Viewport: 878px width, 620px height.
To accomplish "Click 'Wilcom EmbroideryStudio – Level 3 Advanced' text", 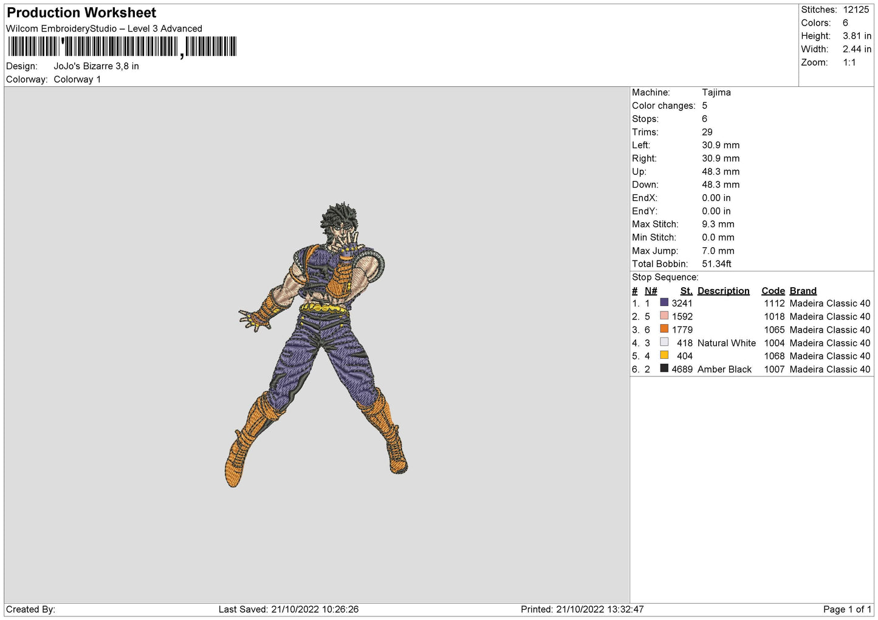I will tap(104, 29).
